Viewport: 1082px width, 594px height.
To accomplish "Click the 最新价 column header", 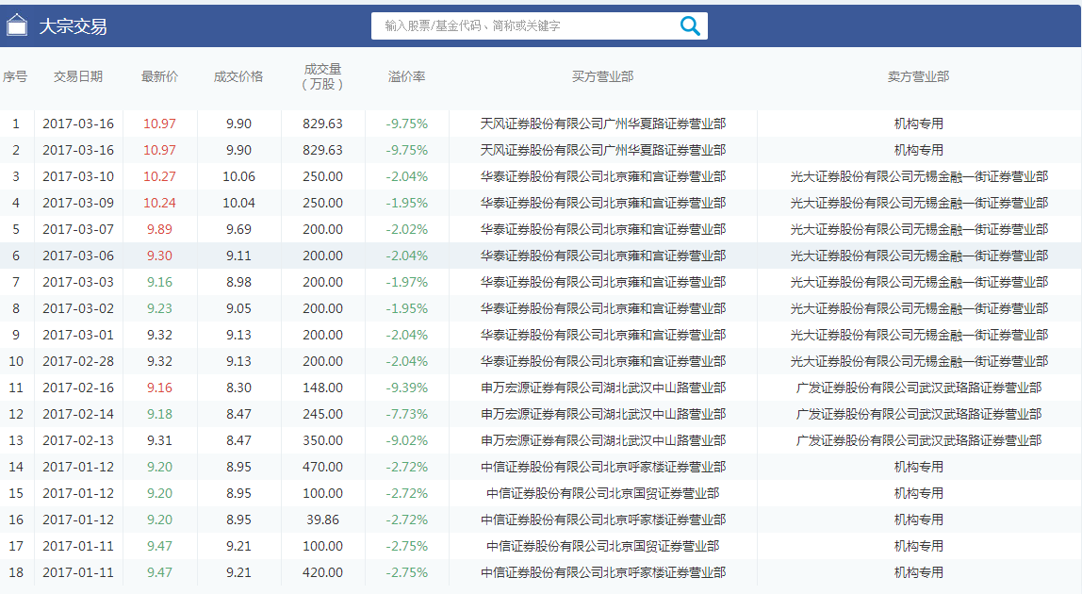I will click(159, 76).
